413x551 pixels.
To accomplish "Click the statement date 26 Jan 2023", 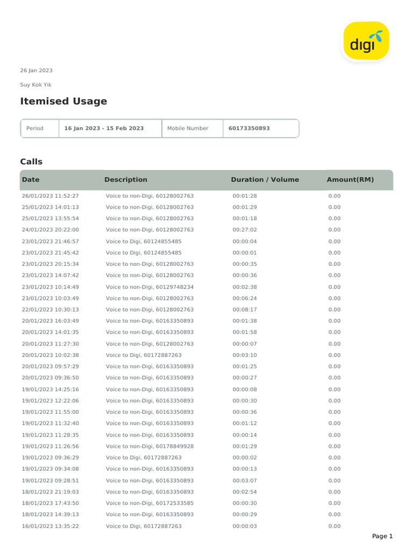I will [36, 70].
